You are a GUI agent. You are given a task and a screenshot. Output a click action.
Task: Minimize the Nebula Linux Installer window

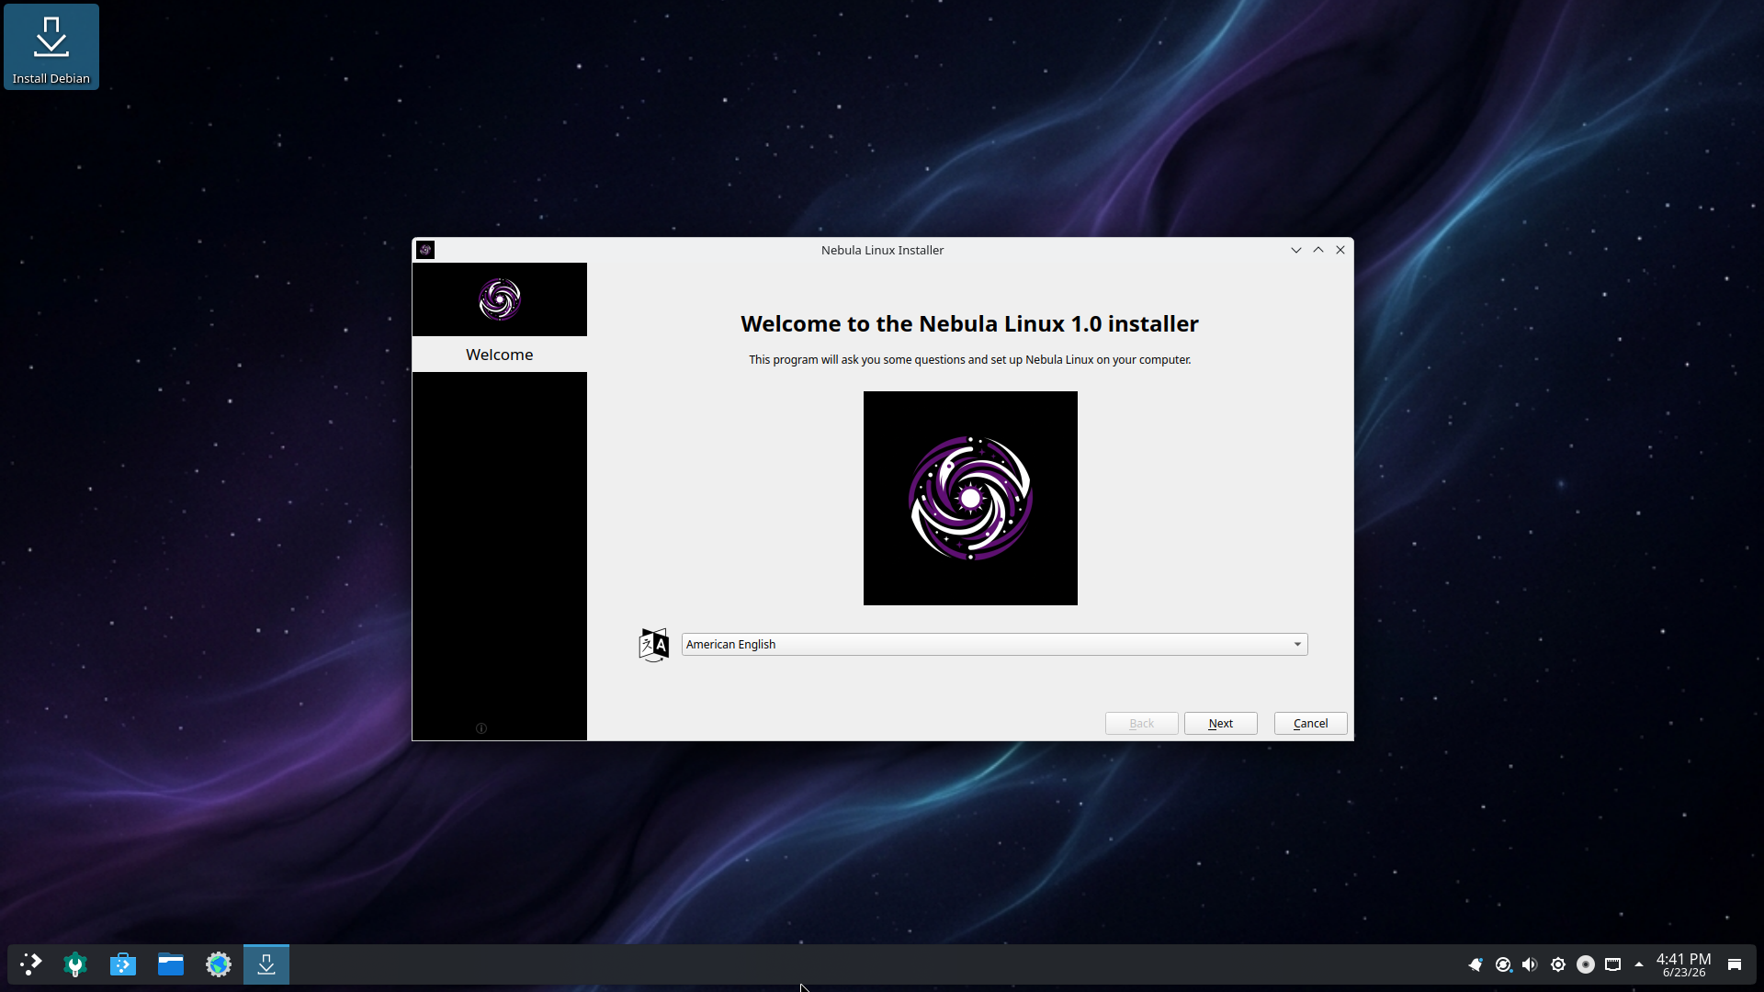pos(1296,250)
